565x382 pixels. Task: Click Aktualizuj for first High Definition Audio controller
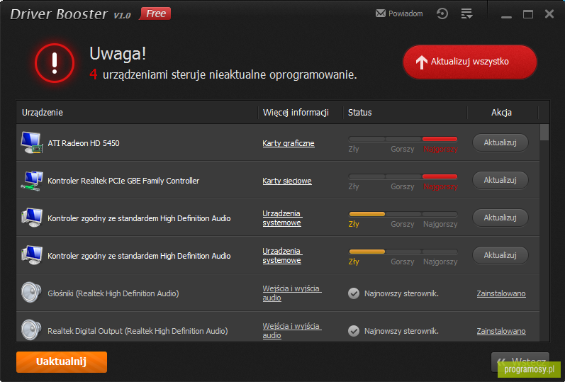tap(500, 218)
